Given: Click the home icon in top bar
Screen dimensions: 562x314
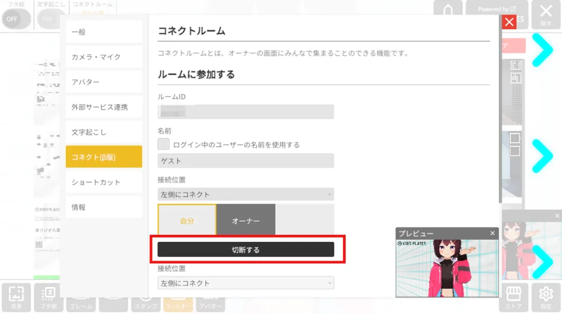Looking at the screenshot, I should [448, 10].
